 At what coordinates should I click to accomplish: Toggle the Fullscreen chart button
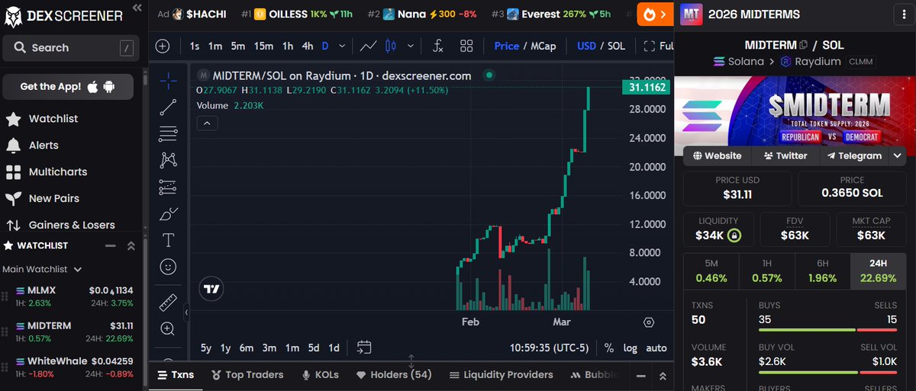click(x=659, y=46)
